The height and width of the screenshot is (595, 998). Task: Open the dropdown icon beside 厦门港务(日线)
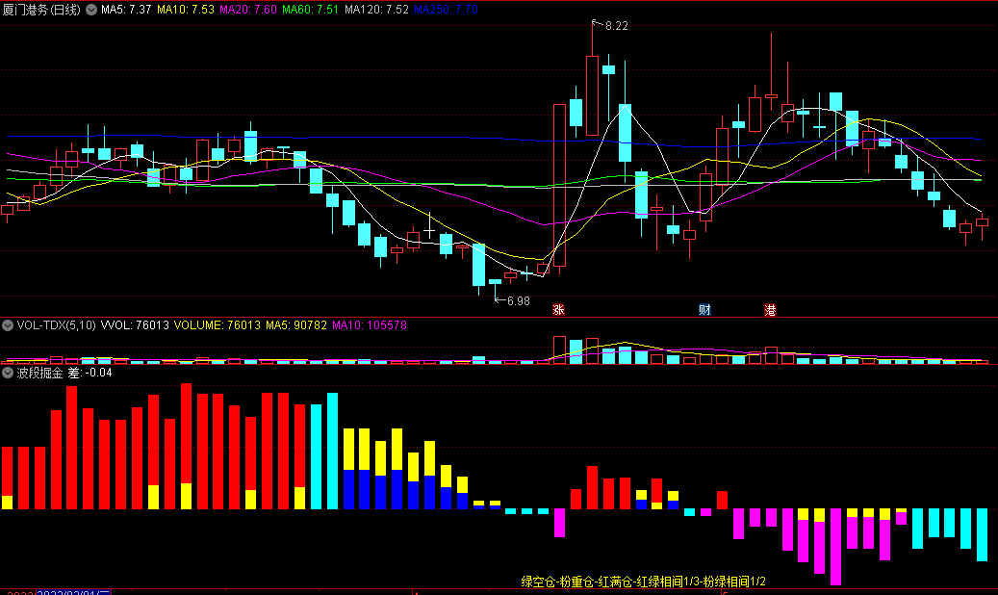pos(91,10)
